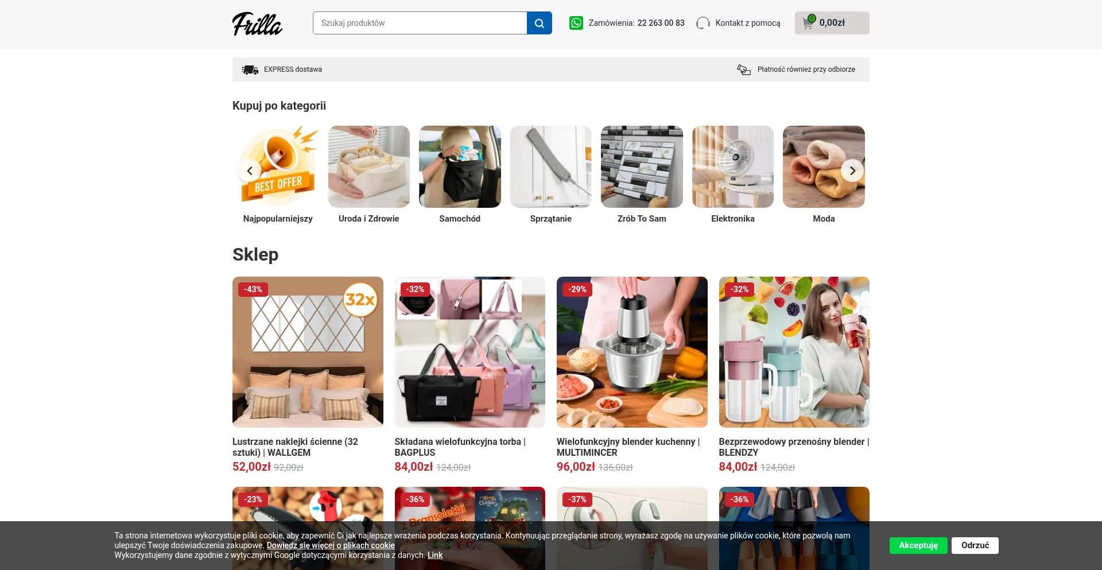Focus the Szukaj produktów search field
The width and height of the screenshot is (1102, 570).
pos(420,23)
